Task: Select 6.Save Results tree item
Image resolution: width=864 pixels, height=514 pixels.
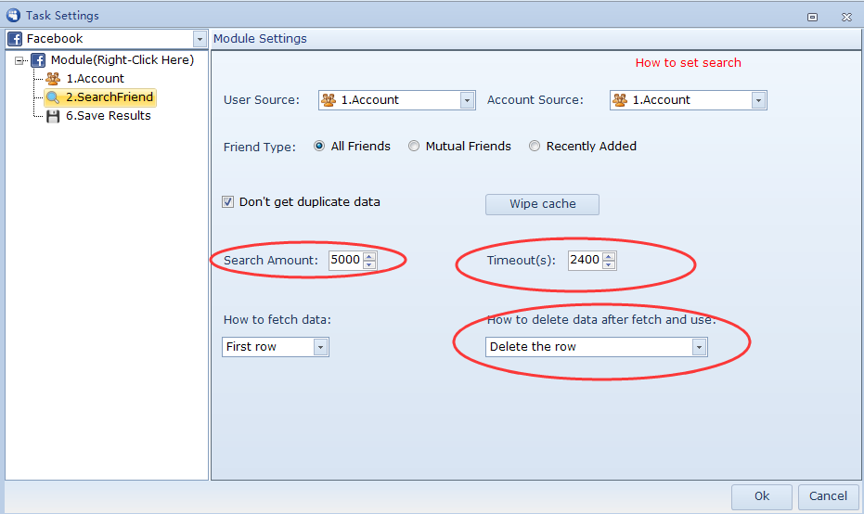Action: pyautogui.click(x=108, y=116)
